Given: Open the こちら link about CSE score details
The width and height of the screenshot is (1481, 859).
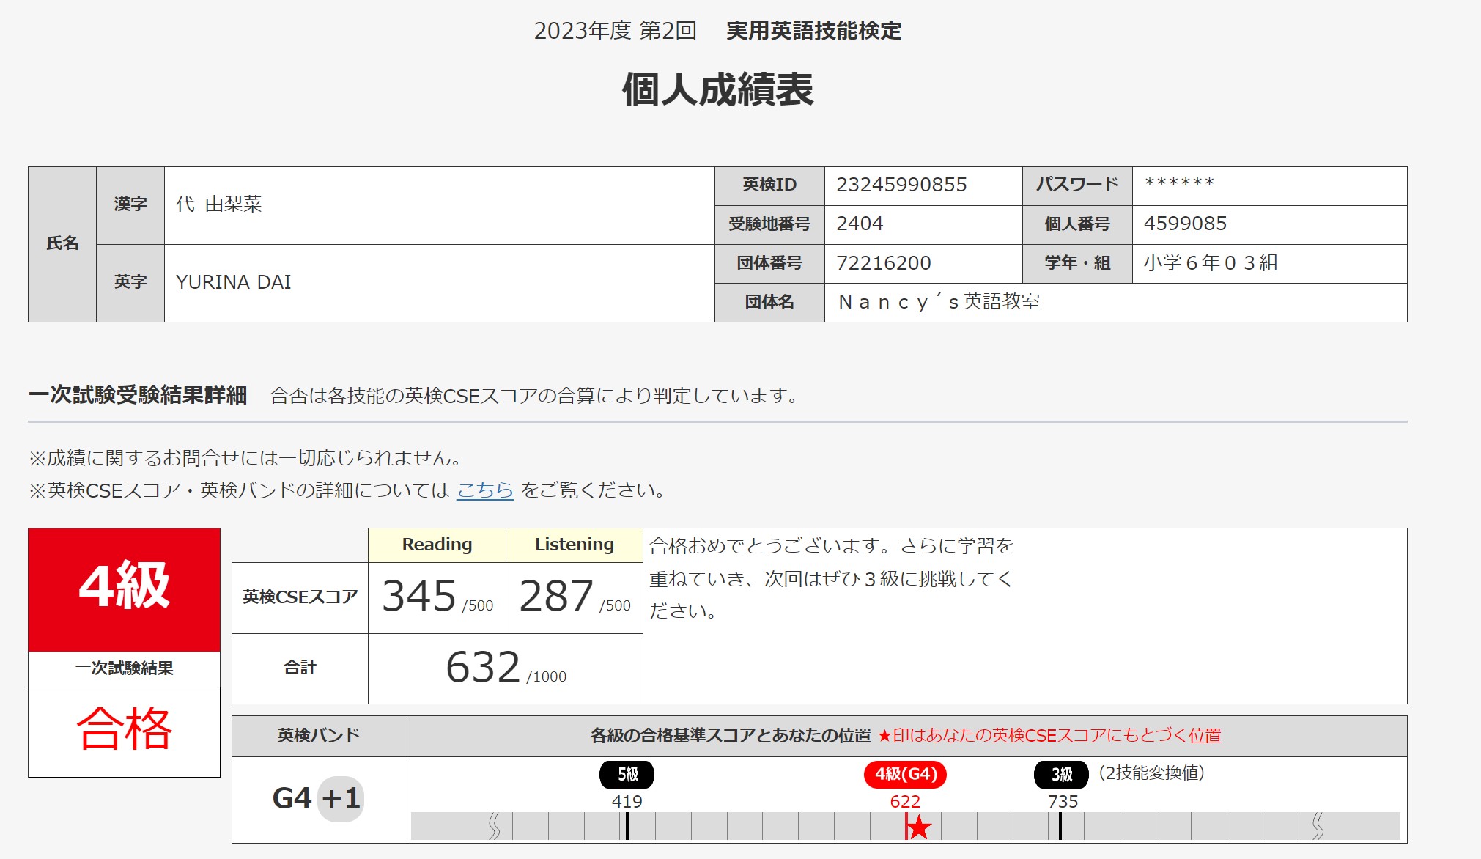Looking at the screenshot, I should [484, 490].
